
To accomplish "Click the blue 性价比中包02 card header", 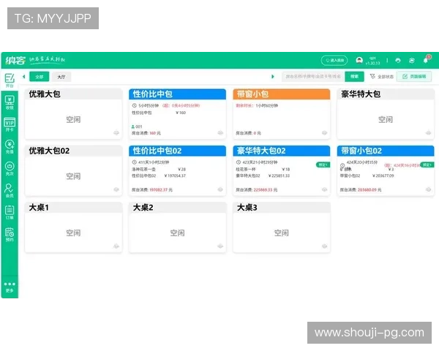I will click(178, 151).
